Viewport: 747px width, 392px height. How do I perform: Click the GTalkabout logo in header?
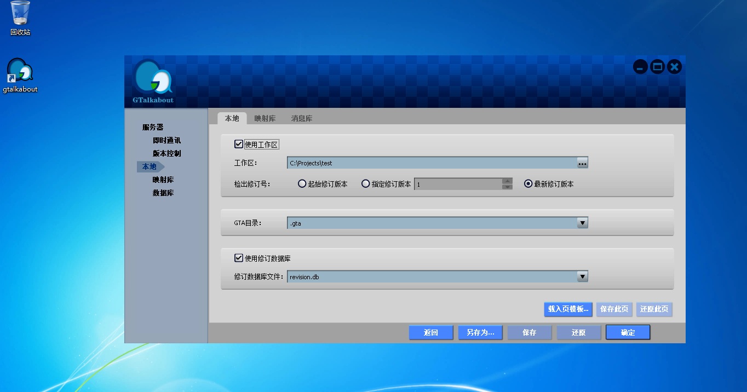(153, 81)
